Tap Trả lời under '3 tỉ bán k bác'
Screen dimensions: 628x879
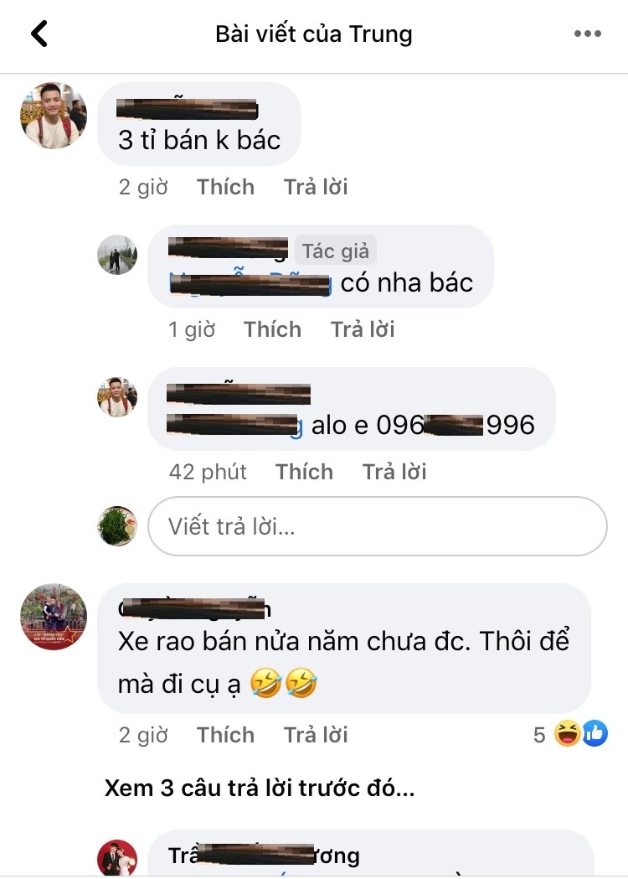coord(316,187)
